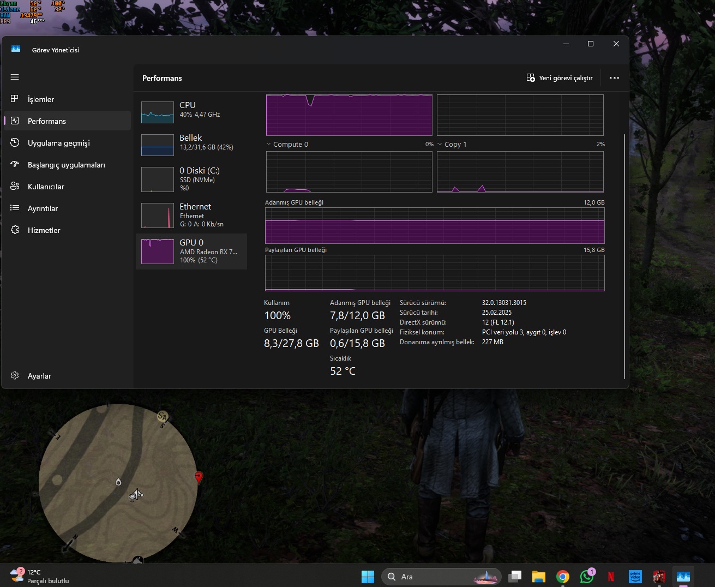Open Google Chrome from the taskbar
Image resolution: width=715 pixels, height=587 pixels.
coord(563,577)
